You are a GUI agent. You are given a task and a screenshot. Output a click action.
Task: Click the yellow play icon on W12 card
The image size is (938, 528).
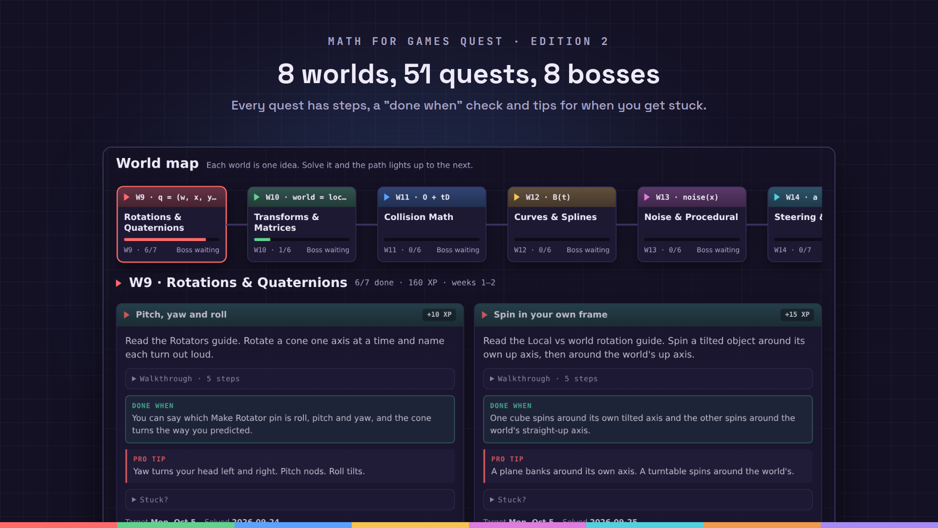pos(516,197)
